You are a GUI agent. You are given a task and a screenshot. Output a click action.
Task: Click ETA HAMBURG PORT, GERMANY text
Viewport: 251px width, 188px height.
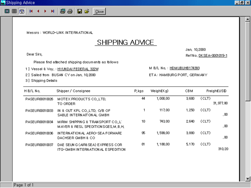tap(178, 75)
